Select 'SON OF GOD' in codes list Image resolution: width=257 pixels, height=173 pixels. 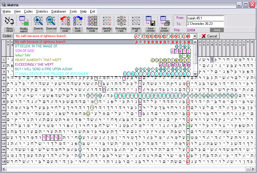point(25,51)
